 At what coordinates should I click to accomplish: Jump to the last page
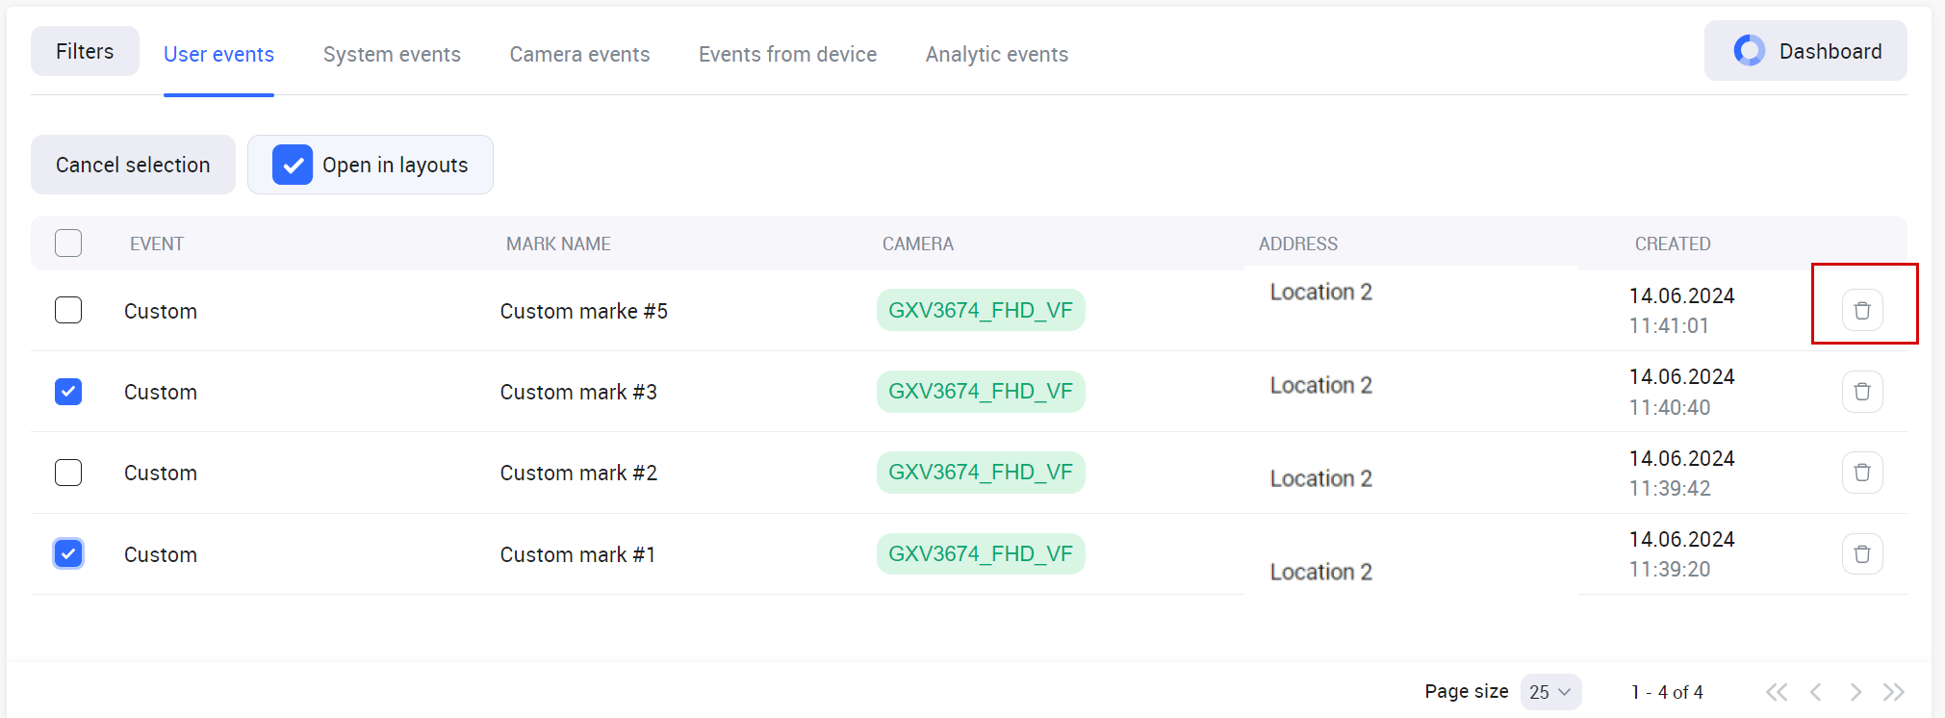click(1893, 692)
